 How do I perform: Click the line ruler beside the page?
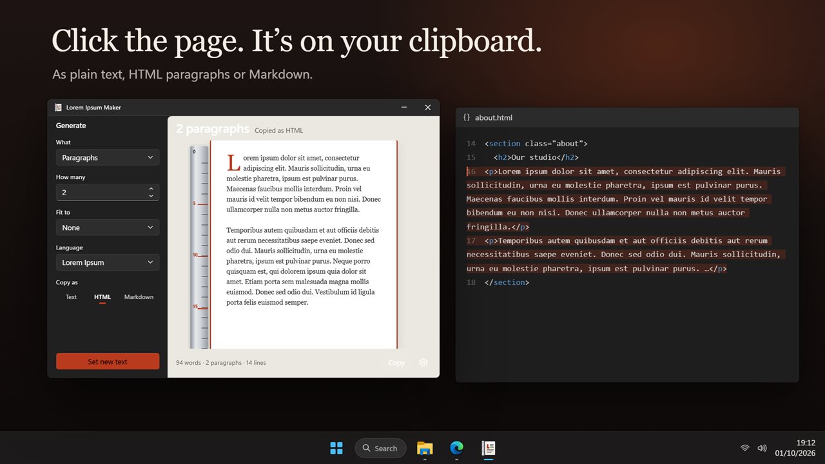tap(199, 247)
